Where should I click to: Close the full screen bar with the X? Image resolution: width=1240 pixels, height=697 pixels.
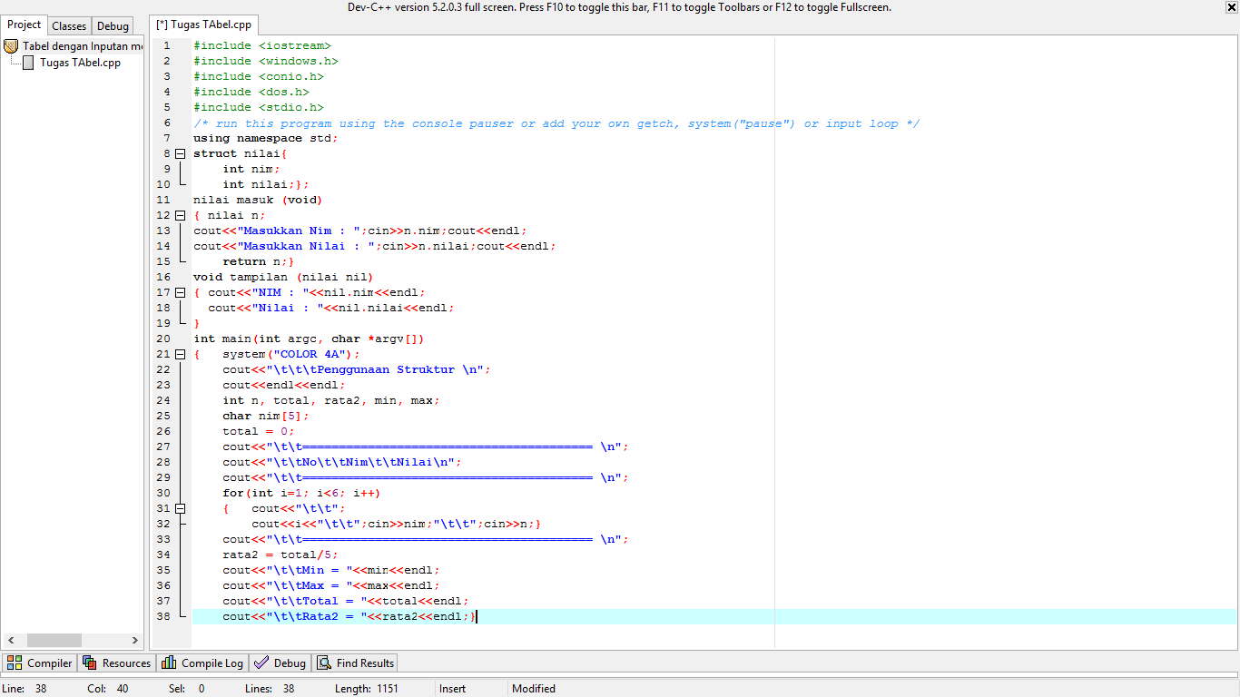[x=1232, y=7]
